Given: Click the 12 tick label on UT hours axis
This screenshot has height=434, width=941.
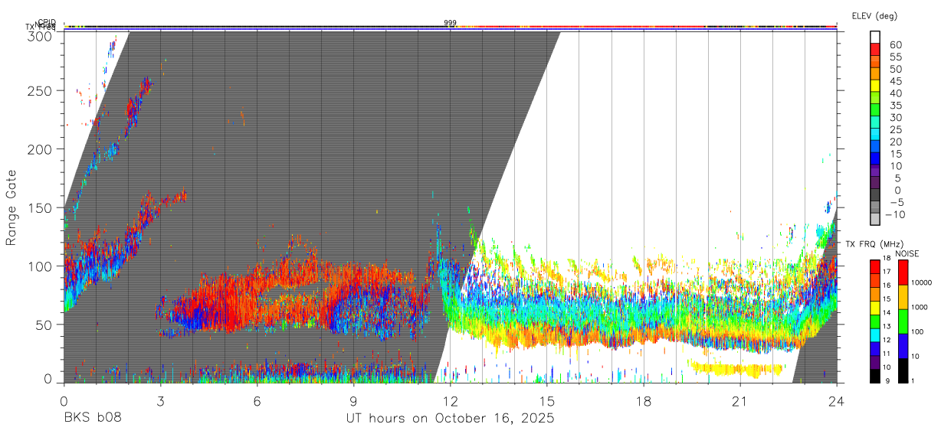Looking at the screenshot, I should pos(450,401).
